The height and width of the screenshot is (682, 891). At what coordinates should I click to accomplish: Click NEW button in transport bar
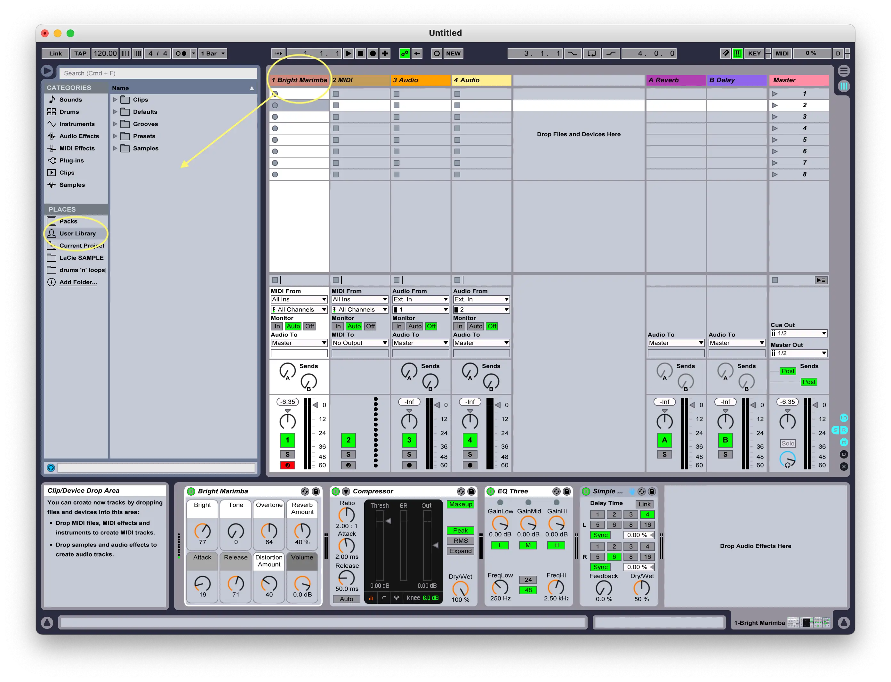pos(454,53)
